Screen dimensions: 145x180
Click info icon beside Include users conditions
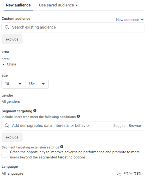tap(78, 116)
